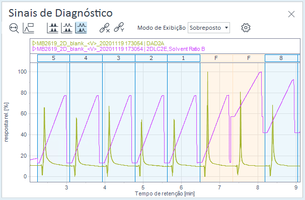Expand the 2DLC2E Solvent Ratio B legend triangle
305x200 pixels.
pyautogui.click(x=34, y=49)
